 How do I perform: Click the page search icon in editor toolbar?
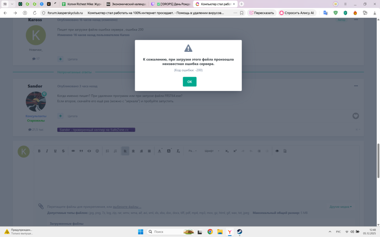285,151
